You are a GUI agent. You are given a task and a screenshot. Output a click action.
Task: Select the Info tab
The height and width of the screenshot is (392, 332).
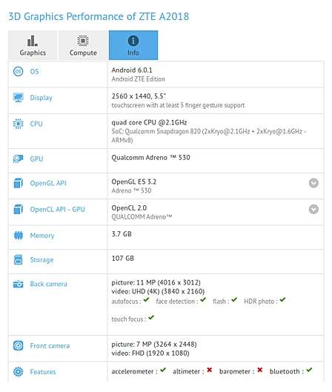point(133,45)
